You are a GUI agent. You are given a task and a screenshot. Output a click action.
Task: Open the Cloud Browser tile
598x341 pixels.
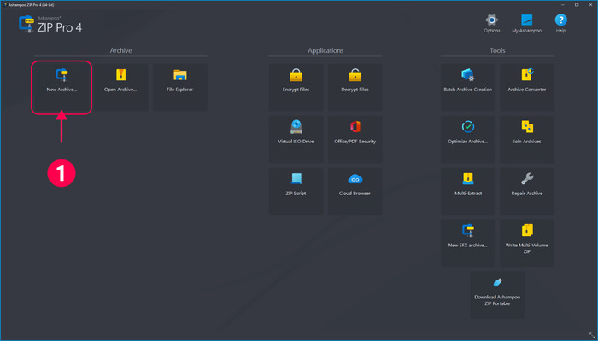(x=355, y=191)
